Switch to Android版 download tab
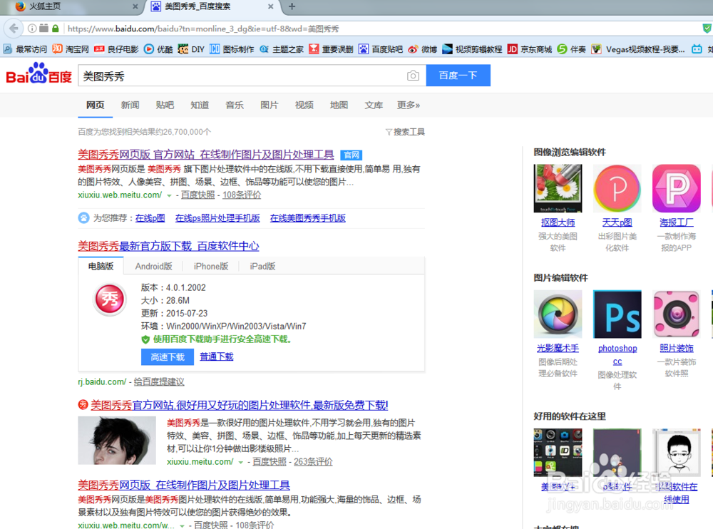 (154, 266)
